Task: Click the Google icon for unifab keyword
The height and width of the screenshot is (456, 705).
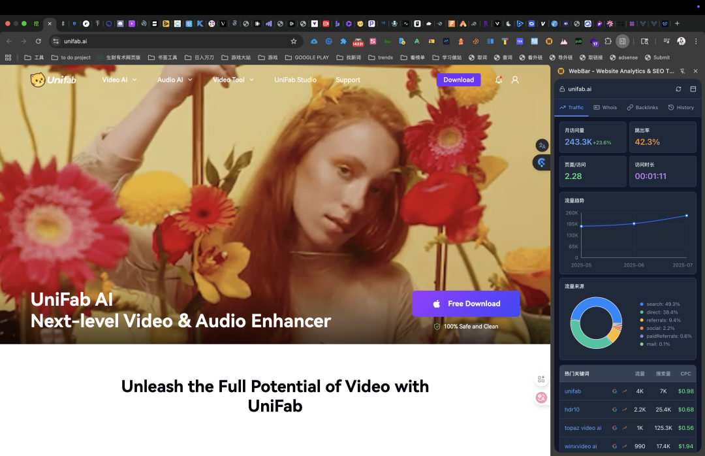Action: click(x=614, y=391)
